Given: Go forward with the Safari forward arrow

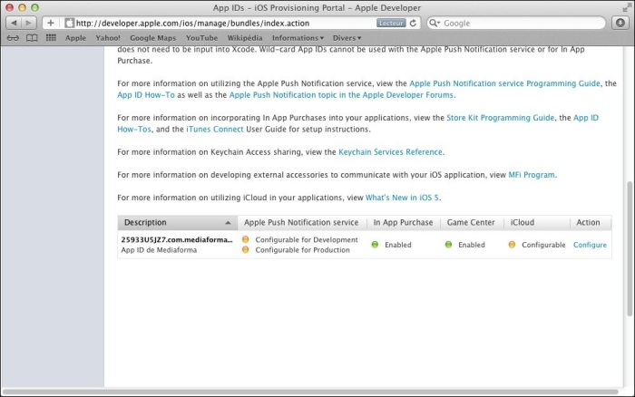Looking at the screenshot, I should [29, 23].
